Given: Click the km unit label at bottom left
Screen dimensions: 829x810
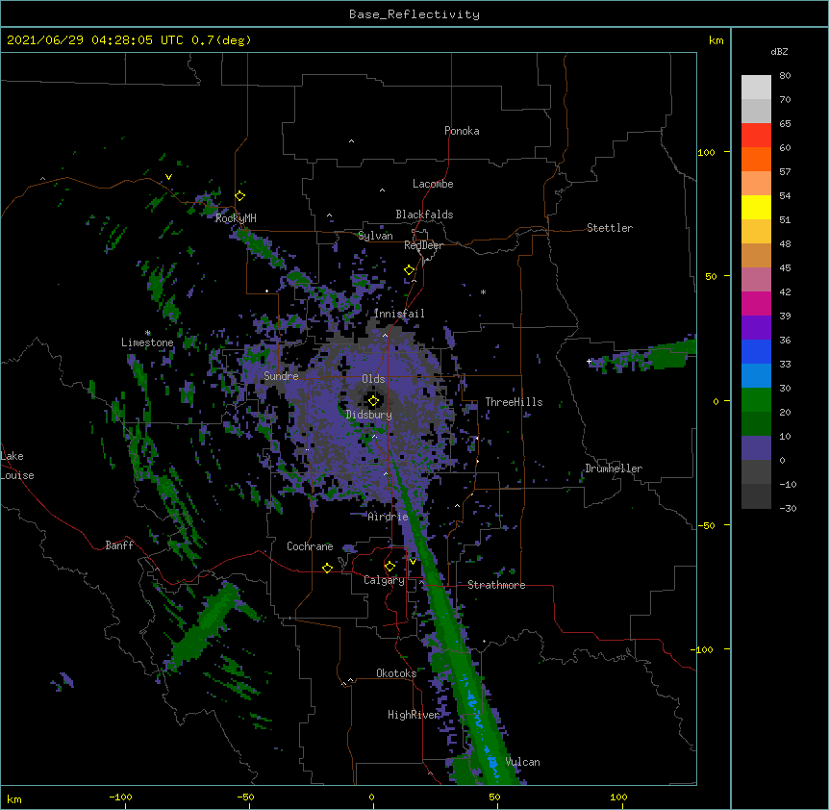Looking at the screenshot, I should coord(14,798).
